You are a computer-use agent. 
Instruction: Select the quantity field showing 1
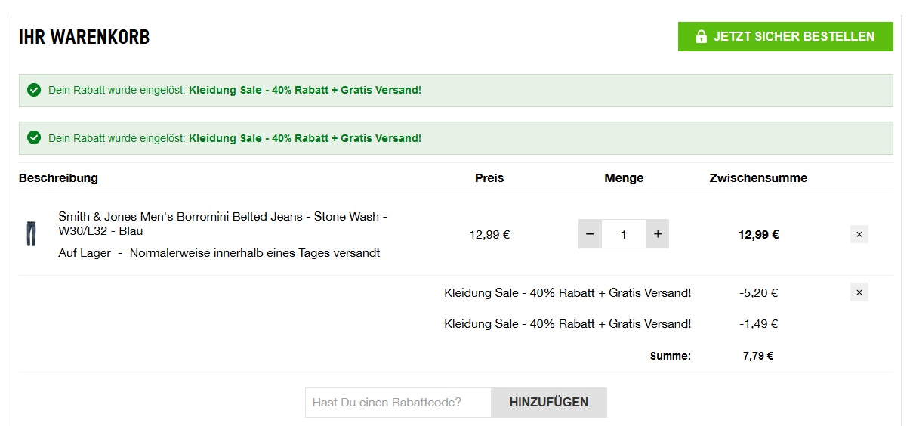[x=624, y=234]
